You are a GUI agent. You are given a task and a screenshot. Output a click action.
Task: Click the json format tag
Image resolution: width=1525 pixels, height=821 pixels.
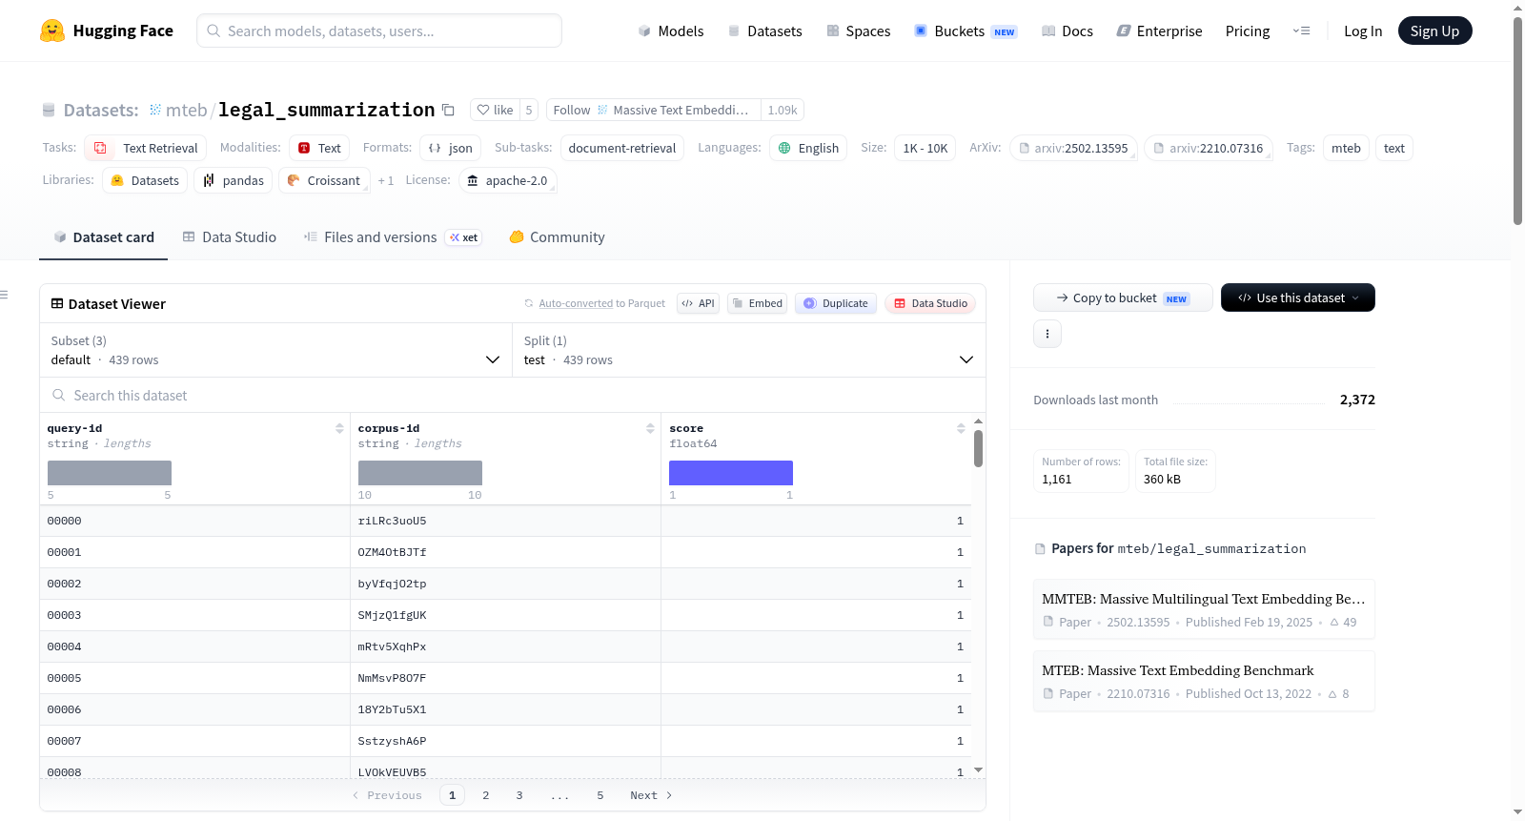pos(451,148)
